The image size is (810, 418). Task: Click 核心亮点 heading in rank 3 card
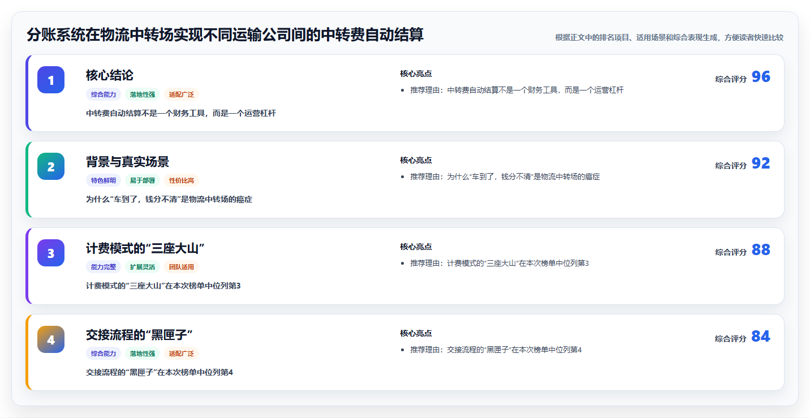point(416,247)
